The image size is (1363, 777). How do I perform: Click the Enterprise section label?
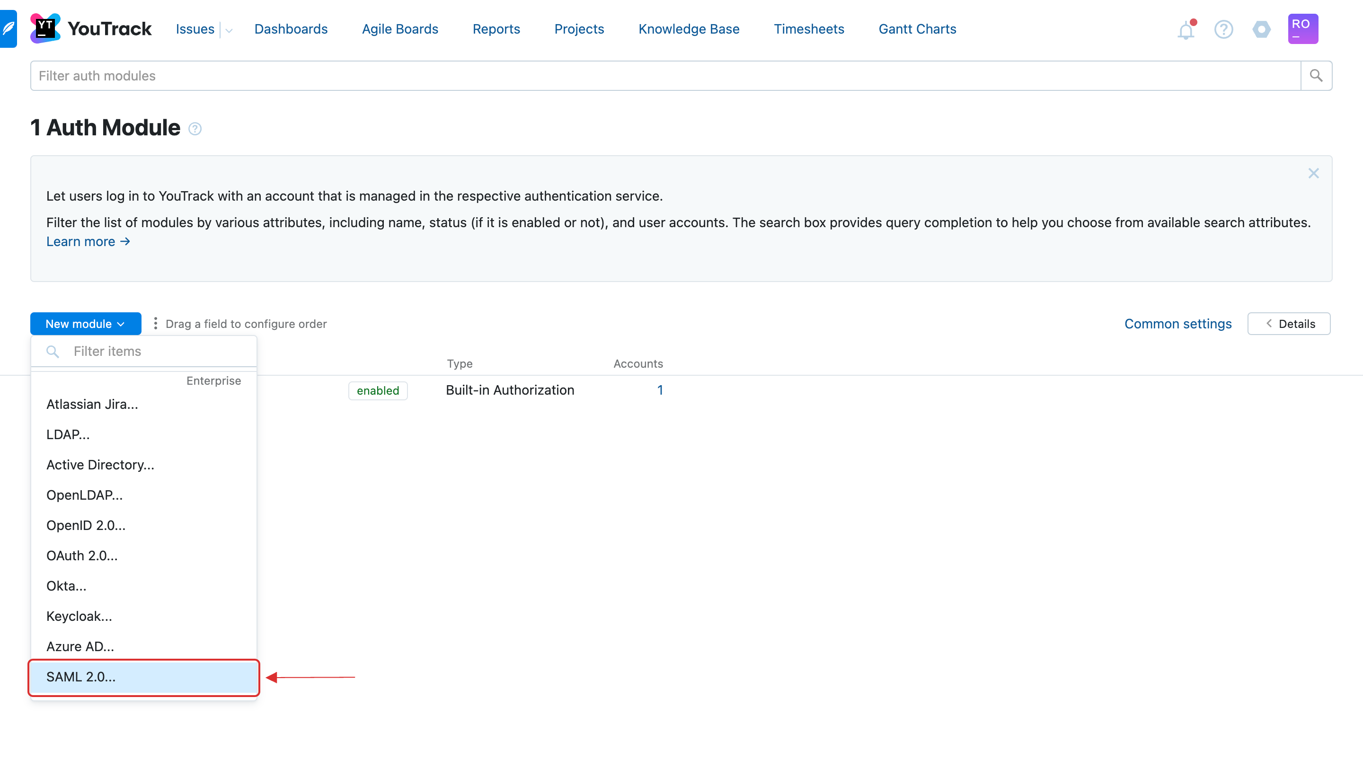(213, 380)
